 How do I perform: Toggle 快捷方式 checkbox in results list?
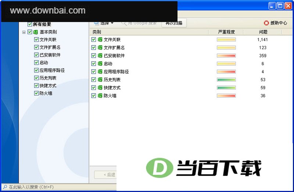94,88
